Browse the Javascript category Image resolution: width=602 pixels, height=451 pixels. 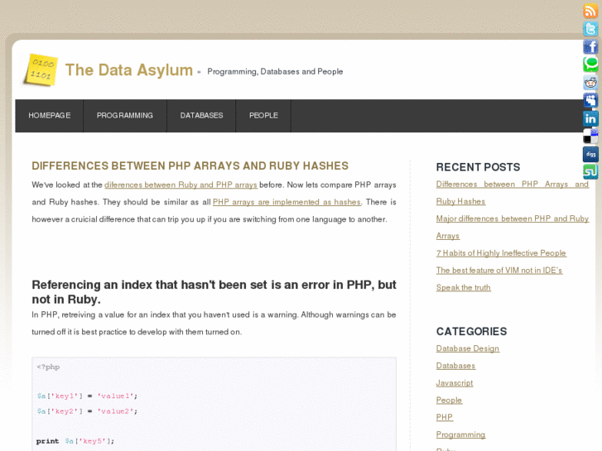click(455, 383)
